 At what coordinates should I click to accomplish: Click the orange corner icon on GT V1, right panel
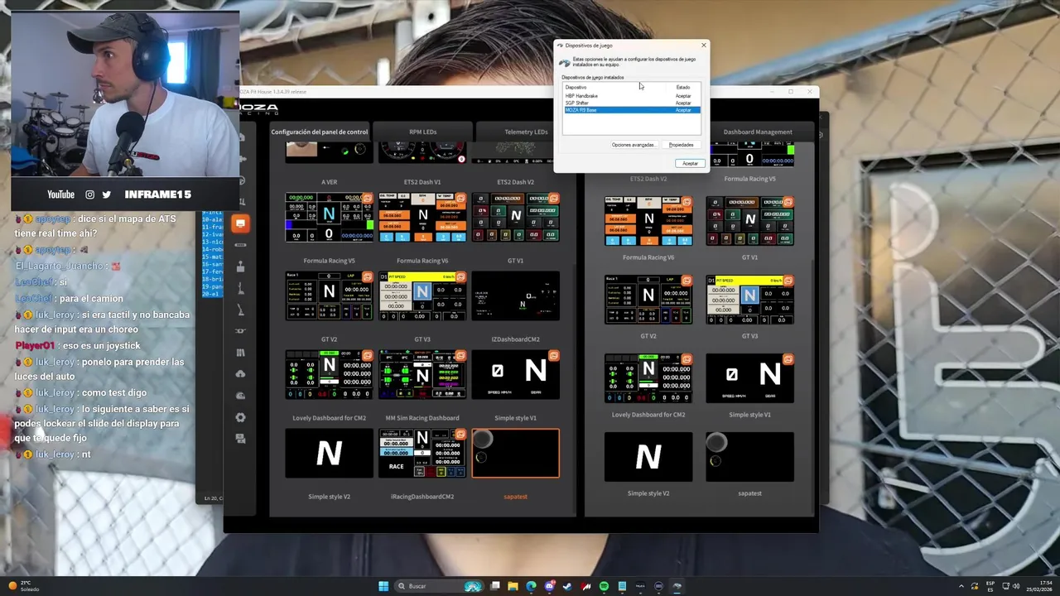[x=788, y=202]
